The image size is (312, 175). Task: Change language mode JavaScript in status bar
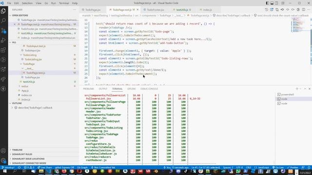tap(263, 167)
